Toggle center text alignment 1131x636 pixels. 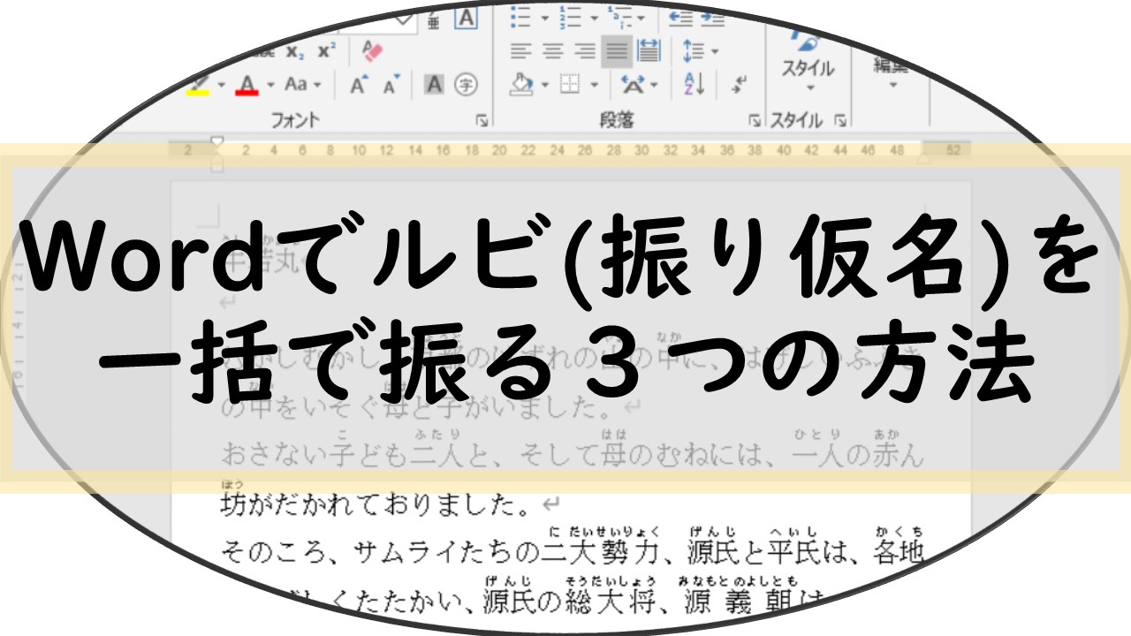[554, 51]
